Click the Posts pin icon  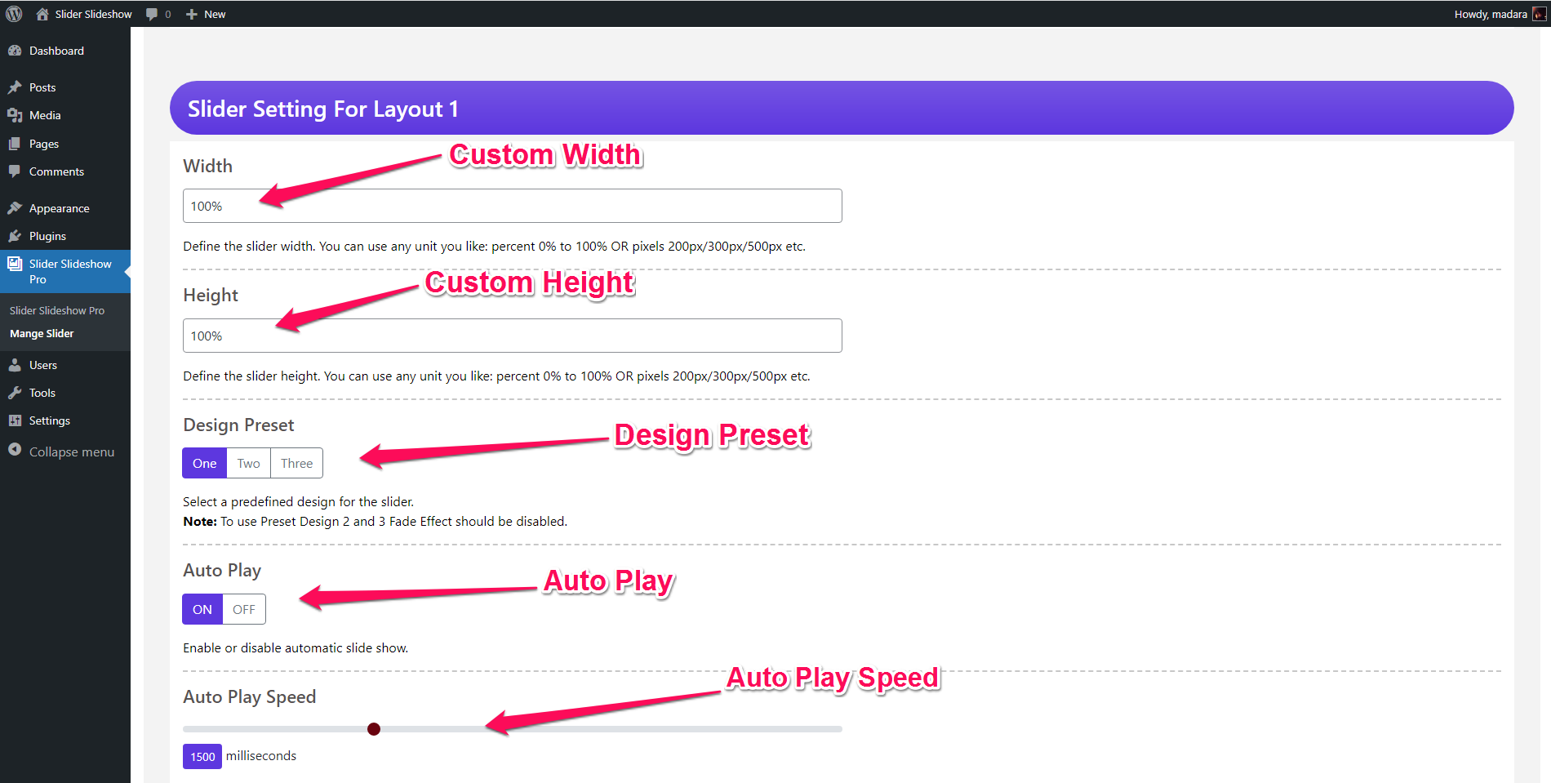(x=15, y=87)
